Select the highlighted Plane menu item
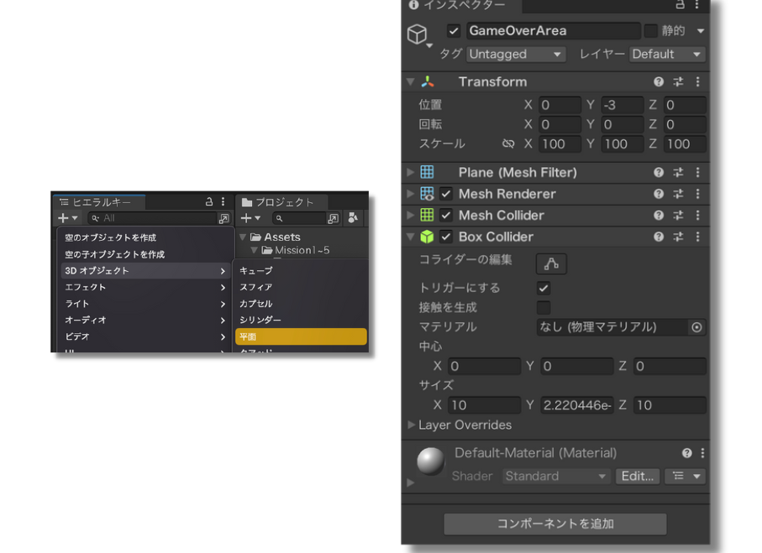This screenshot has width=762, height=553. [x=301, y=336]
